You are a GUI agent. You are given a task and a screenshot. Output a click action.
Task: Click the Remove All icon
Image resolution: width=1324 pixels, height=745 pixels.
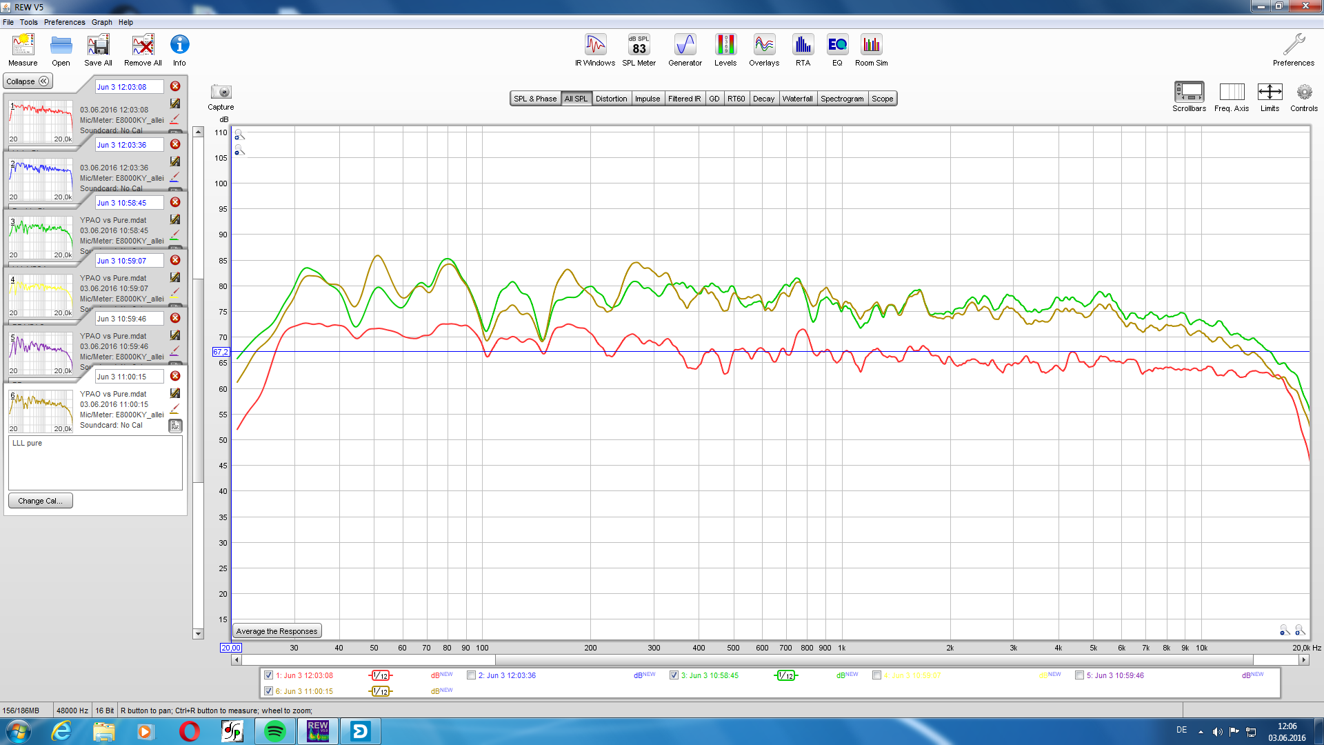pos(143,50)
